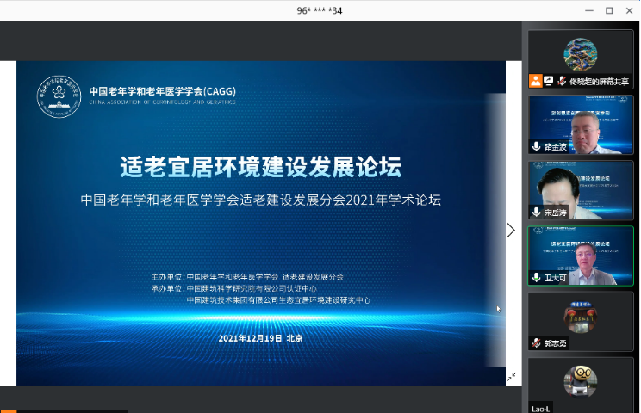Click the CAGG association logo on slide
Image resolution: width=641 pixels, height=413 pixels.
[58, 97]
